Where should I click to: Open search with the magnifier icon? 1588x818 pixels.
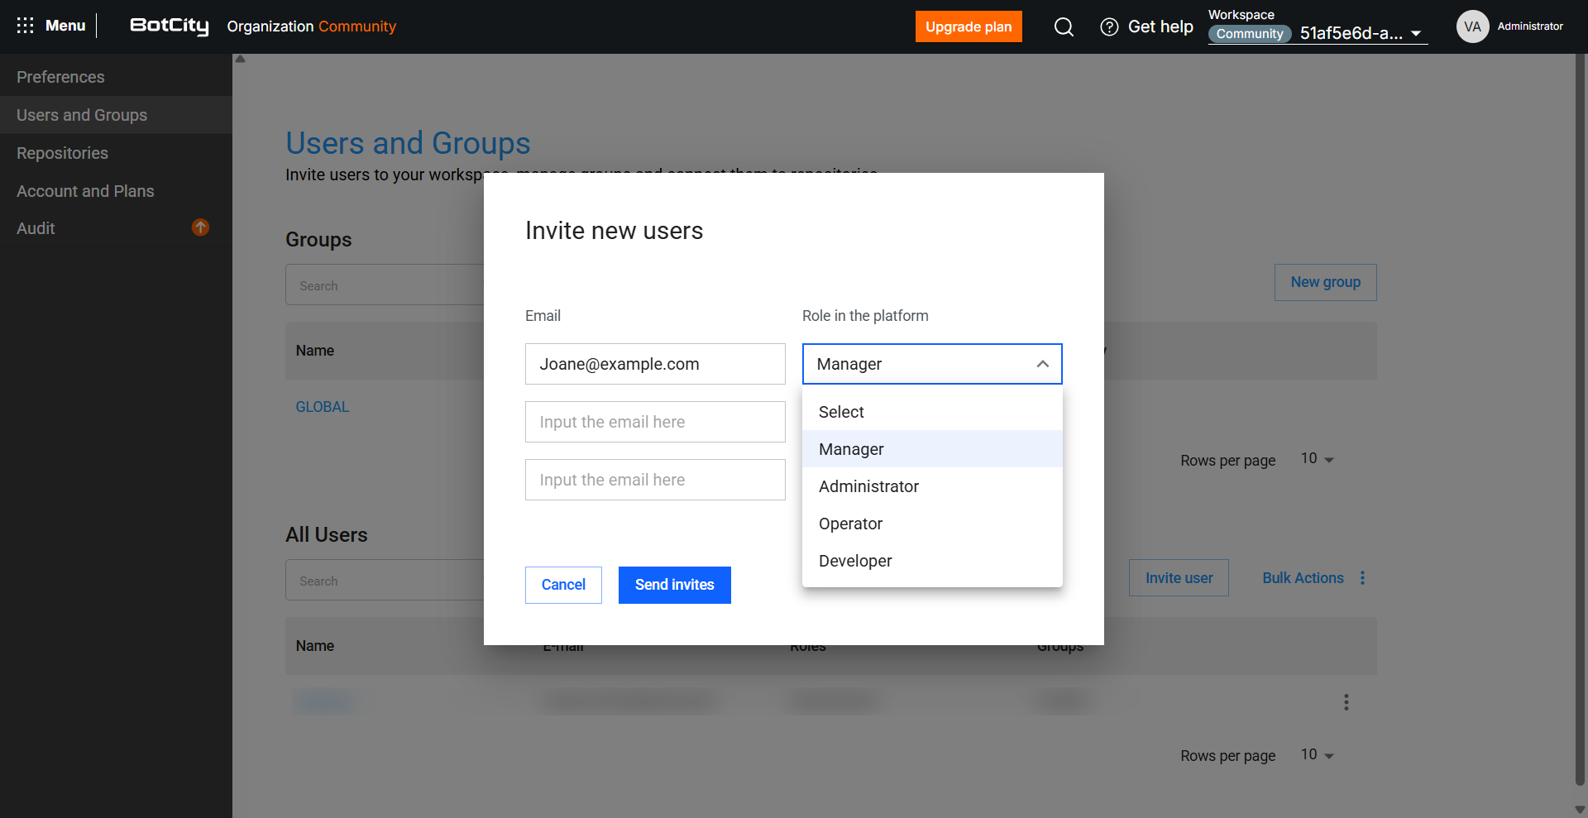(x=1064, y=27)
